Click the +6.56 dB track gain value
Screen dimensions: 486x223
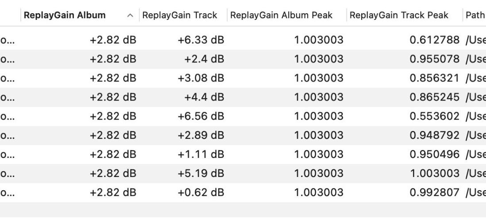[201, 116]
